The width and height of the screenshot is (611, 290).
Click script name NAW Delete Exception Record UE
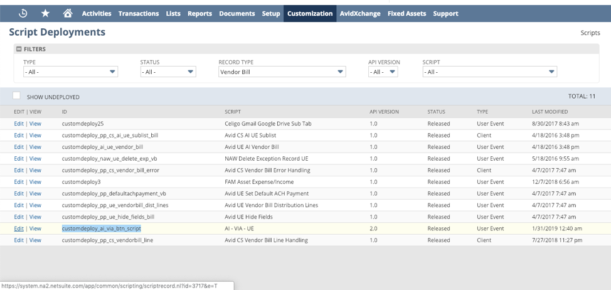267,159
